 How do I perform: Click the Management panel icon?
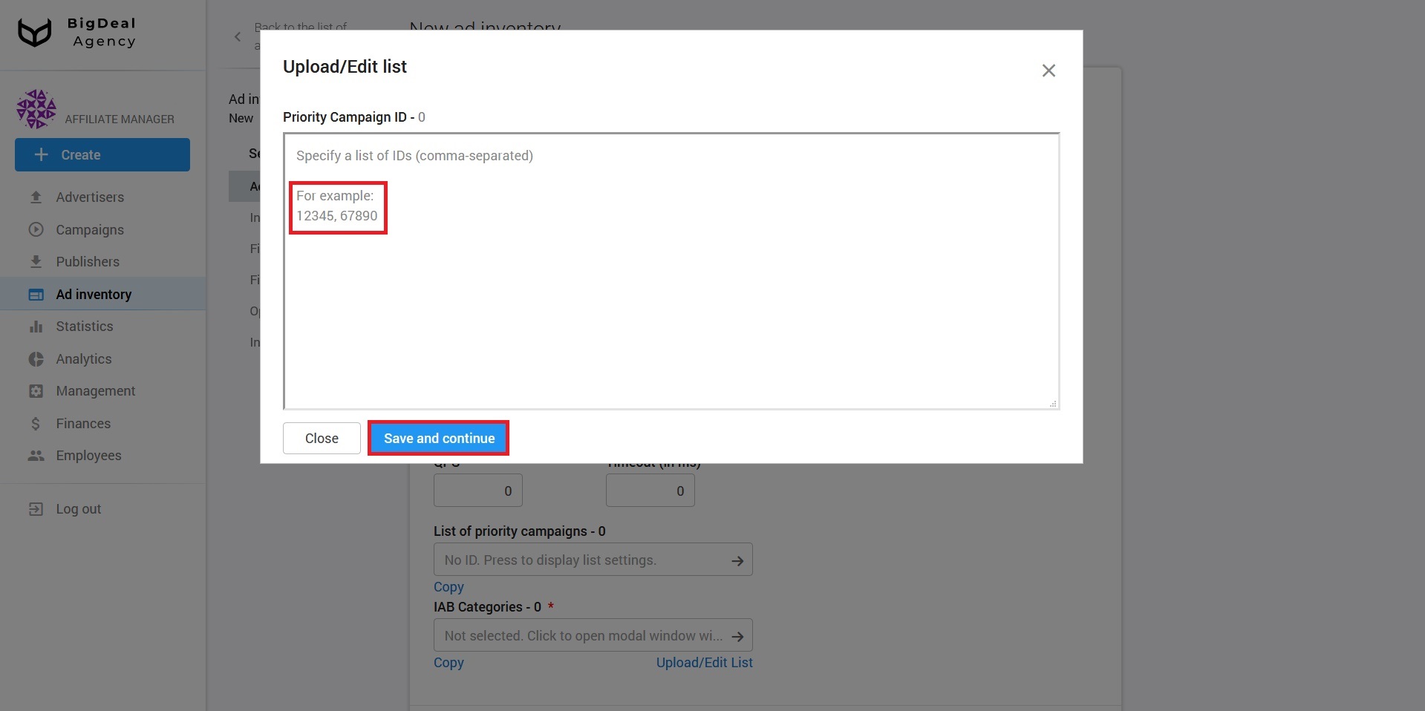(36, 390)
